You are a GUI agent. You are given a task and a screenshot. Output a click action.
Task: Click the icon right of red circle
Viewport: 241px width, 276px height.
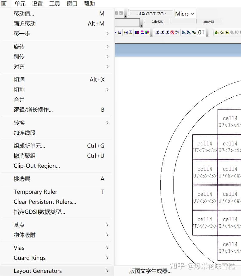click(177, 32)
